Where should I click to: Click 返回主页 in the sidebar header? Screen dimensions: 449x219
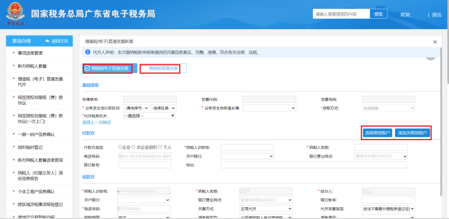(x=60, y=41)
